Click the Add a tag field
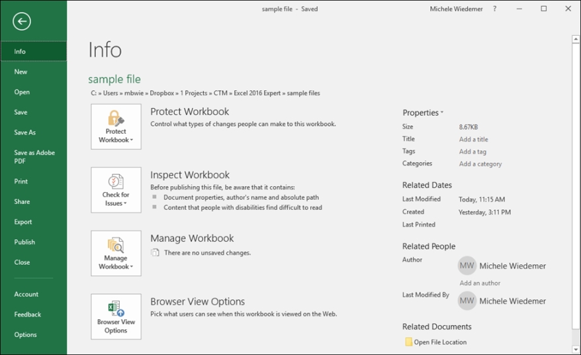 coord(472,152)
